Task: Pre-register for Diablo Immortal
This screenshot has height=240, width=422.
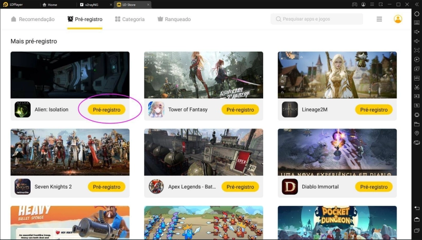Action: point(374,187)
